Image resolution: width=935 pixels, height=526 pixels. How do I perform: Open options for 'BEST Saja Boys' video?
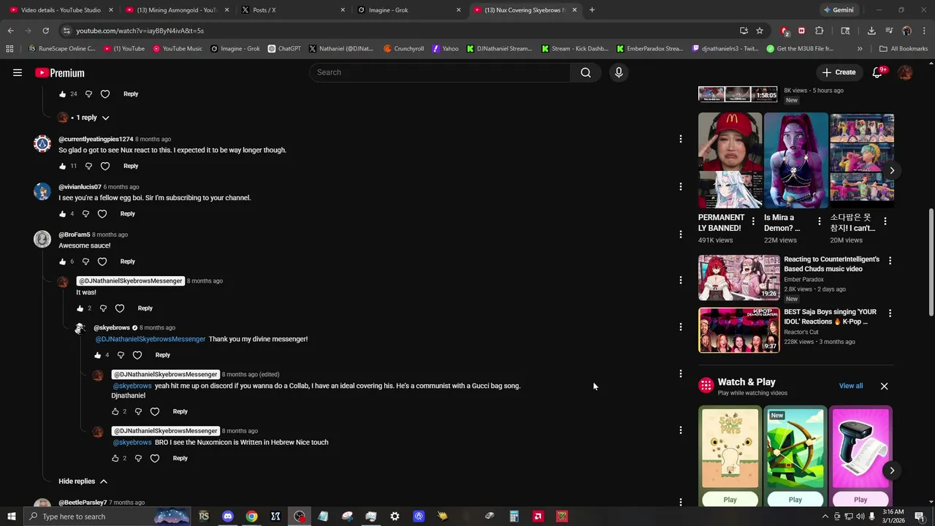(890, 313)
